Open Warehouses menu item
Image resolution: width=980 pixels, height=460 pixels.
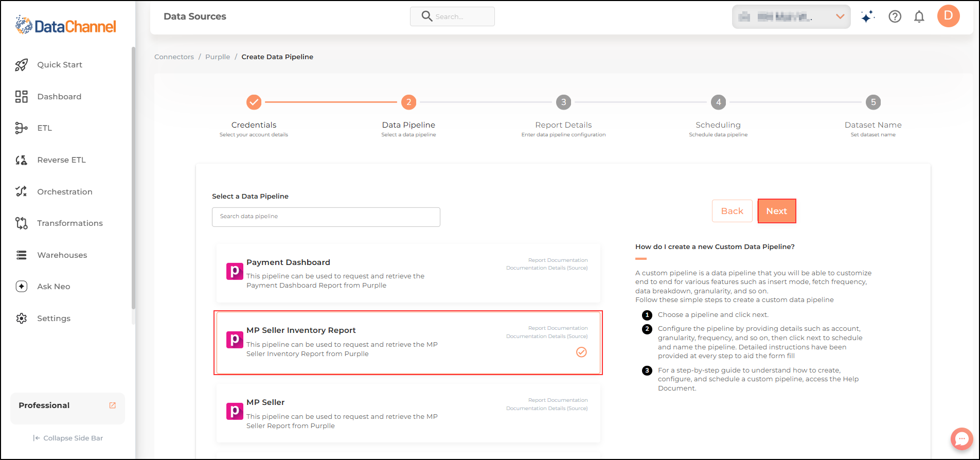(62, 255)
